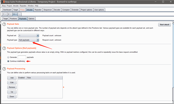This screenshot has width=174, height=104.
Task: Maximize the Burp Suite window
Action: pos(163,2)
